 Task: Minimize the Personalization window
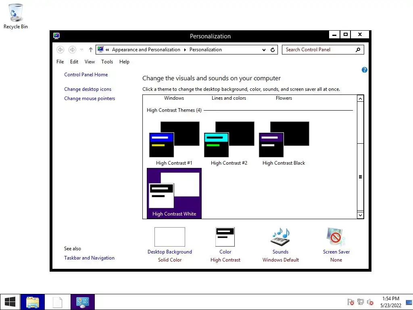click(x=334, y=35)
